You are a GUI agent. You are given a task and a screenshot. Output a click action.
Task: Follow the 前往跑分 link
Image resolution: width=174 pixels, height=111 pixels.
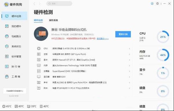pyautogui.click(x=103, y=38)
